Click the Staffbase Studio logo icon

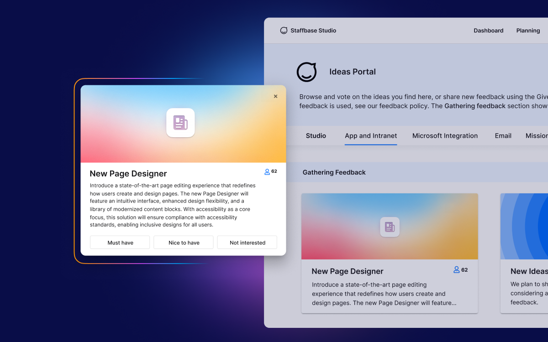click(x=284, y=31)
